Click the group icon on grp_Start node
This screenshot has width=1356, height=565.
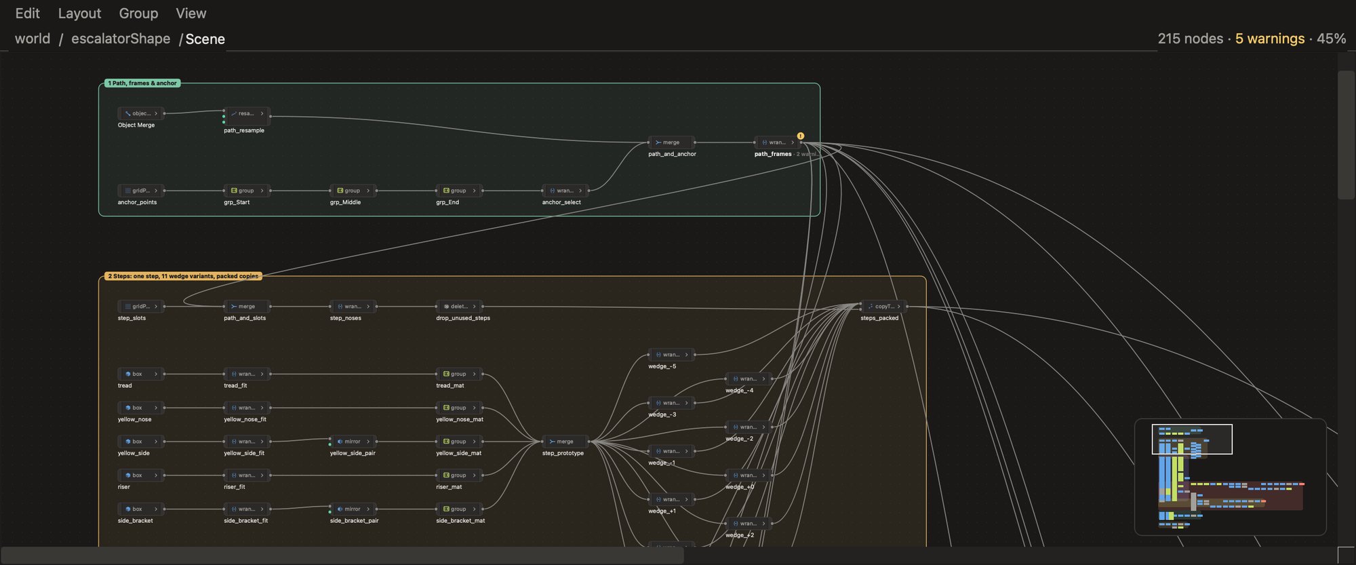[234, 191]
